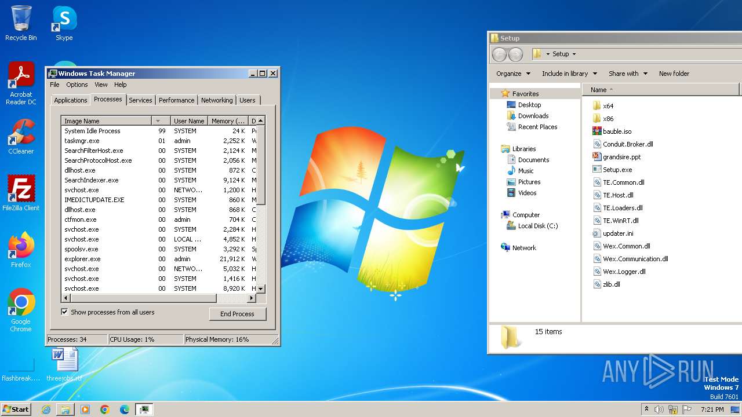Click Microsoft Edge taskbar icon

click(x=125, y=409)
